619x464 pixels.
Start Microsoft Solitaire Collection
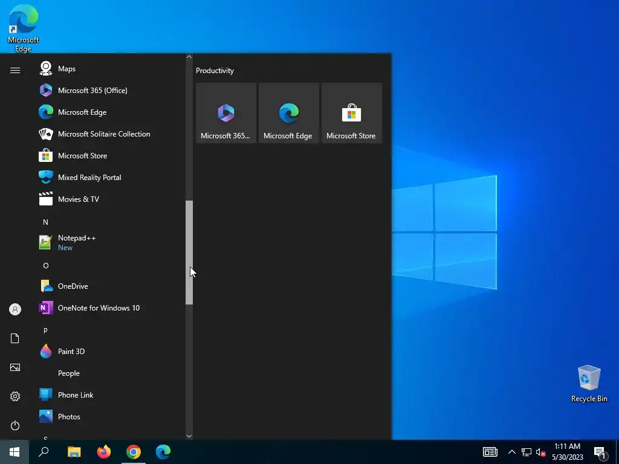pyautogui.click(x=111, y=134)
